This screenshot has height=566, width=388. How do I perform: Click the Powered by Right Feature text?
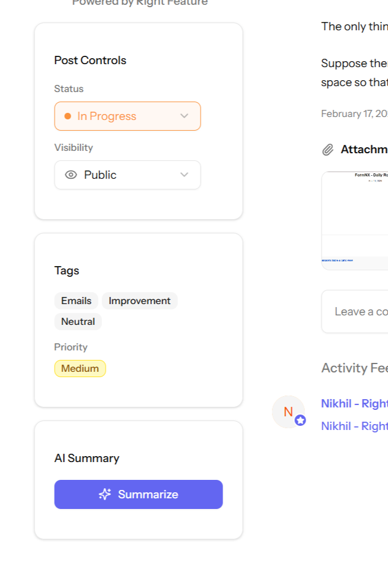[x=140, y=3]
